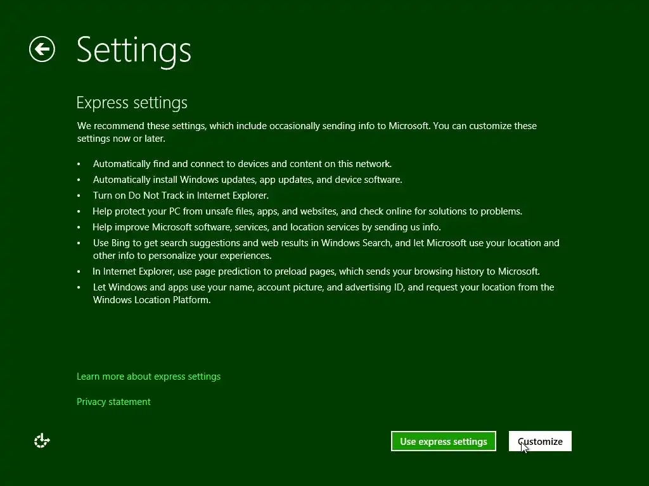Image resolution: width=649 pixels, height=486 pixels.
Task: Click the line about advertising ID
Action: 323,294
